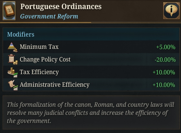Open the info speech-bubble icon
This screenshot has width=181, height=133.
pos(171,11)
